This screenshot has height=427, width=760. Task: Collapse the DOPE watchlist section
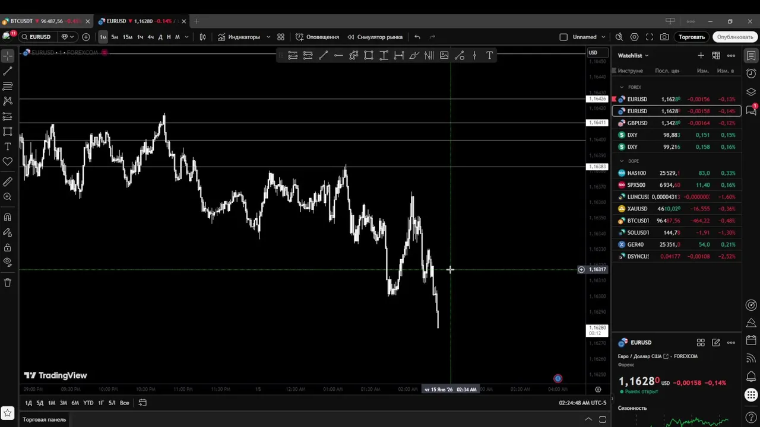(x=622, y=161)
